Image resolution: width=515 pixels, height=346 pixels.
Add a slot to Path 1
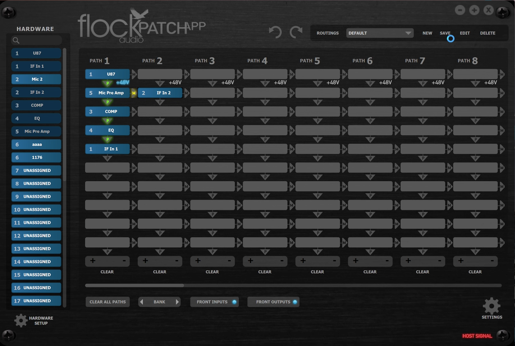coord(93,261)
